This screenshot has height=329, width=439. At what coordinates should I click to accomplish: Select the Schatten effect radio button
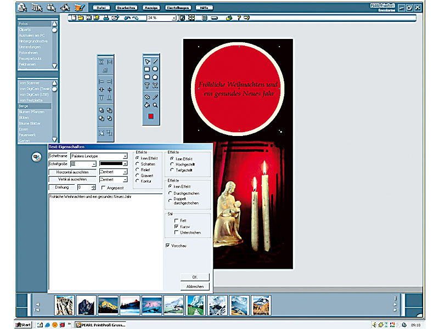137,164
